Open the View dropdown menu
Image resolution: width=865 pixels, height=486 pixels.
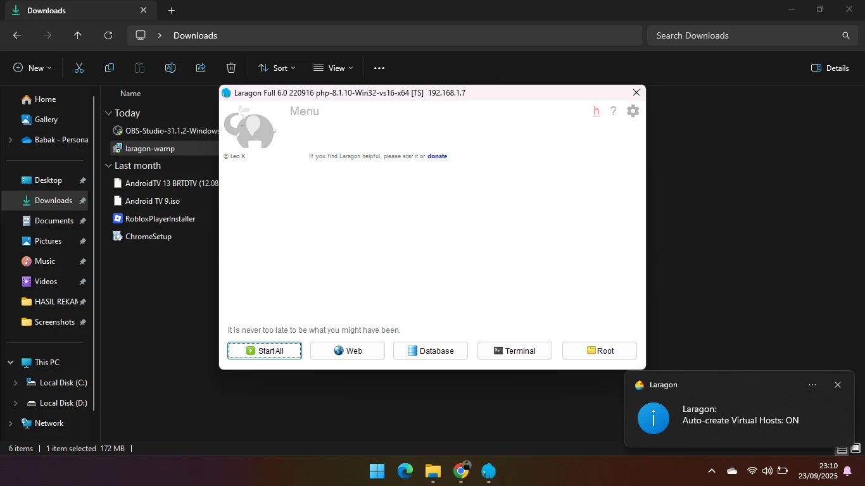[333, 68]
